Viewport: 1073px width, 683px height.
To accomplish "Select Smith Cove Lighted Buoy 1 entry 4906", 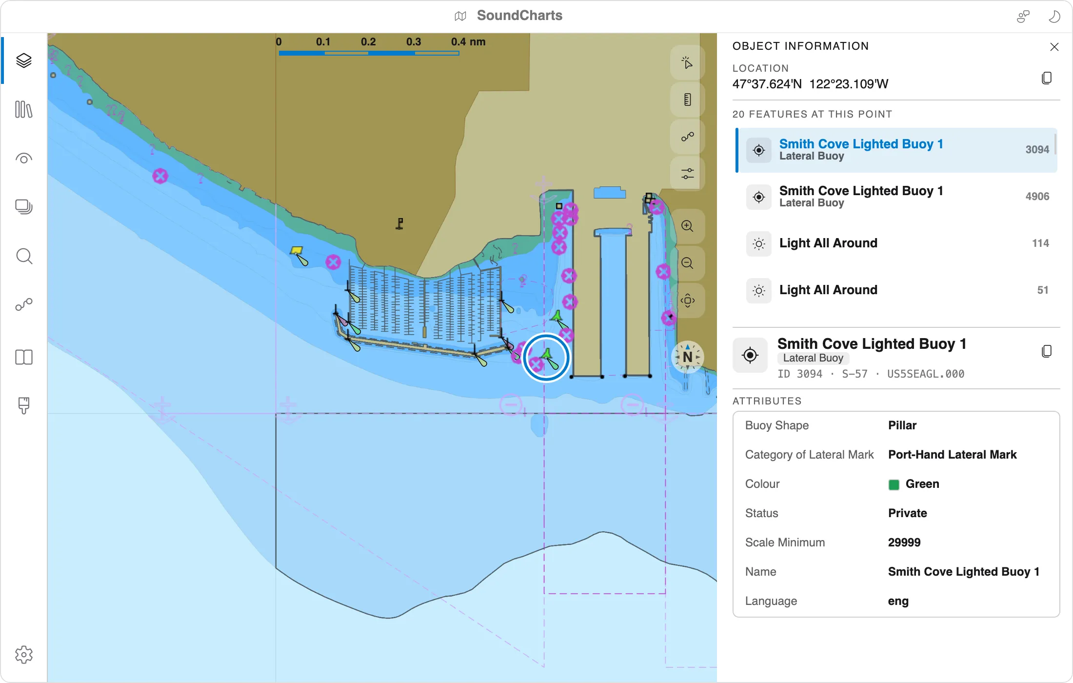I will (896, 197).
